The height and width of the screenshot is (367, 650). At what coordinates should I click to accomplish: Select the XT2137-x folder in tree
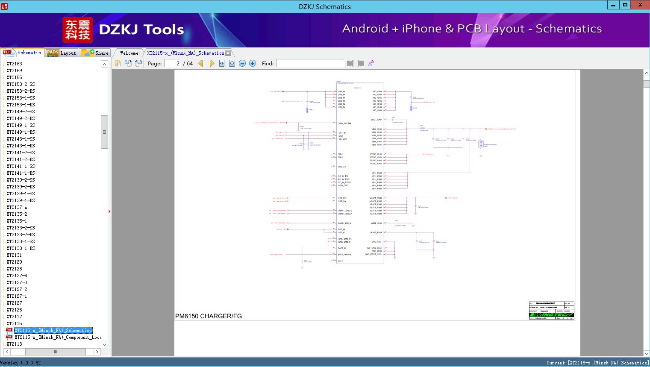click(17, 207)
